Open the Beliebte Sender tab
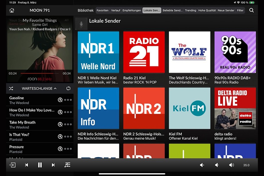This screenshot has height=176, width=264. [x=172, y=10]
